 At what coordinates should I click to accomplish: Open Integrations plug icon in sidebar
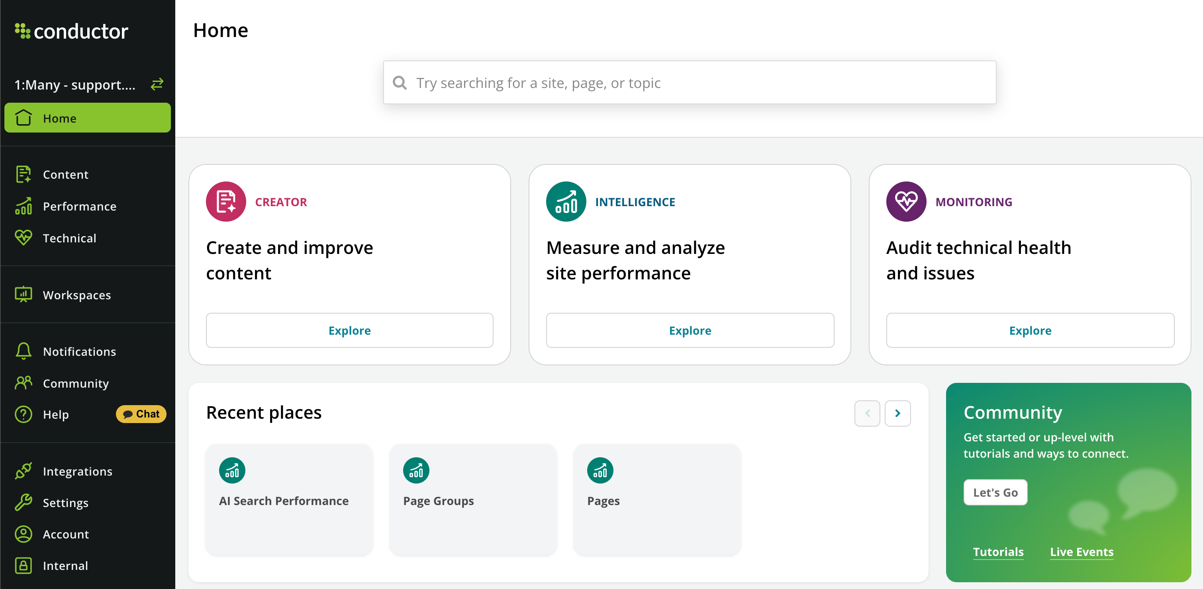[24, 471]
